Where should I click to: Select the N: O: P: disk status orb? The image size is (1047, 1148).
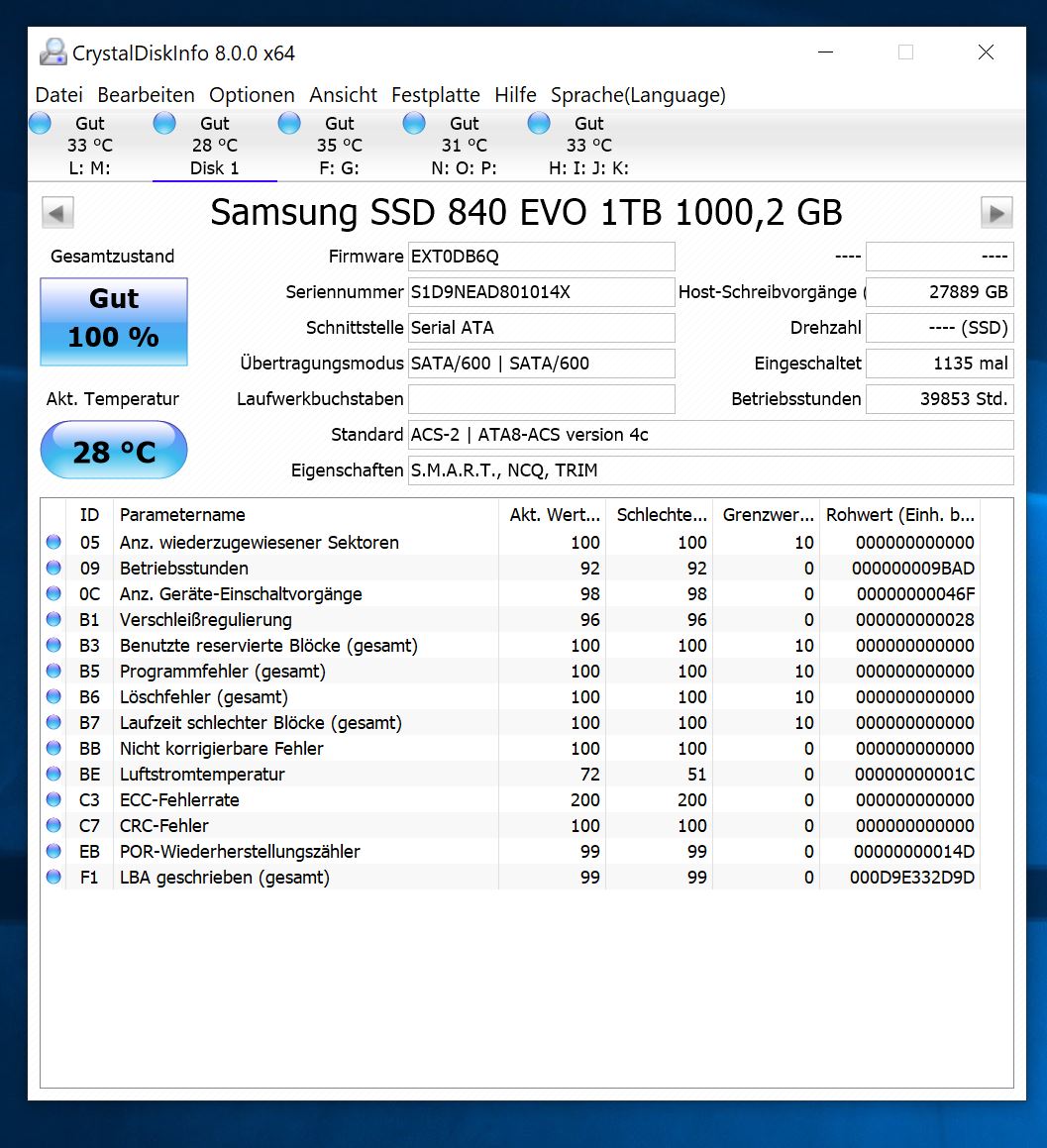(414, 123)
